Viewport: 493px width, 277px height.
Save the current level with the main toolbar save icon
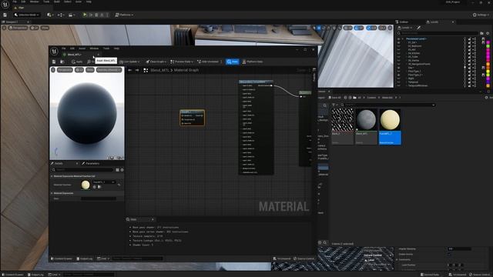tap(5, 15)
